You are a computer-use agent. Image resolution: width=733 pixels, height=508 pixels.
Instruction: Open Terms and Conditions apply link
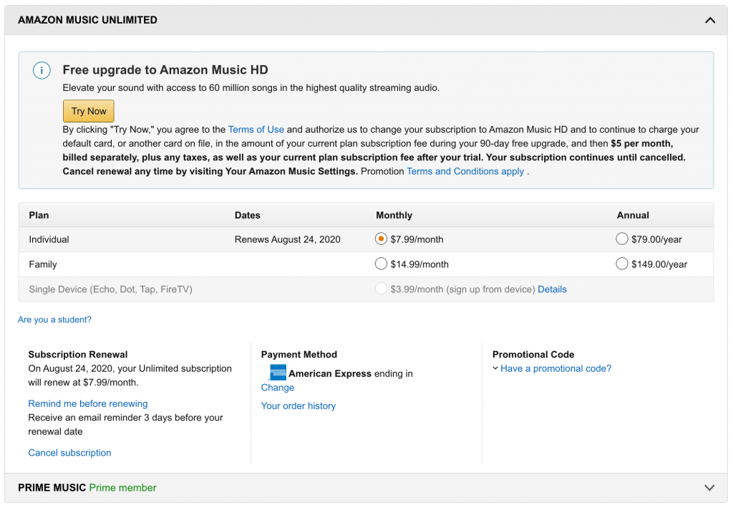tap(465, 171)
